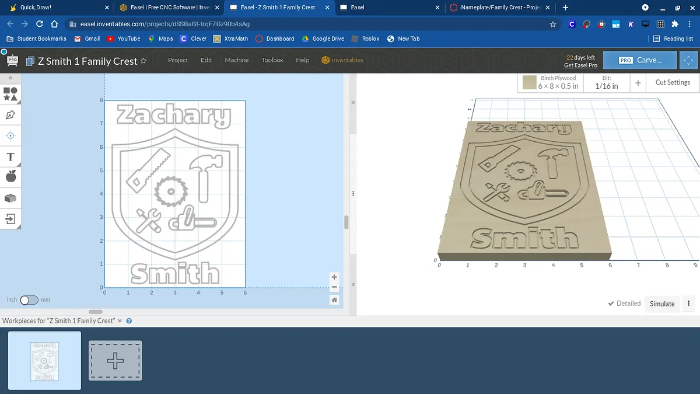Click the Get Easel Pro link
The height and width of the screenshot is (394, 700).
[580, 65]
